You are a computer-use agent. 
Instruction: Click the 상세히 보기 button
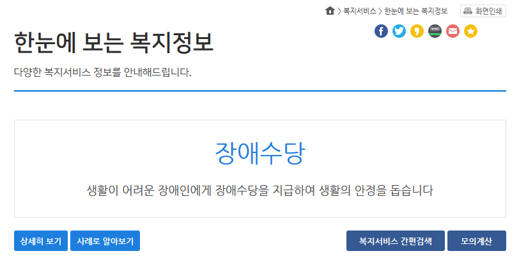(41, 241)
